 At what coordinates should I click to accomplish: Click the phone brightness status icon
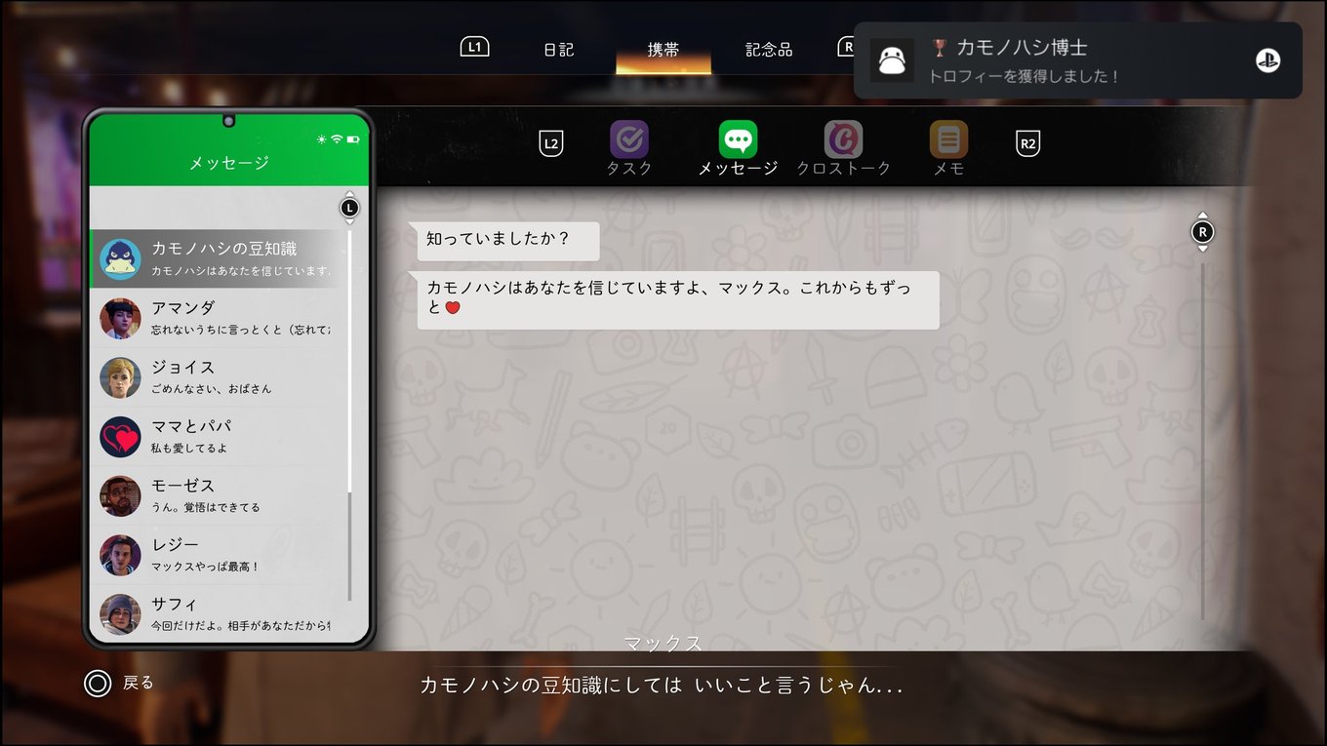[x=322, y=140]
